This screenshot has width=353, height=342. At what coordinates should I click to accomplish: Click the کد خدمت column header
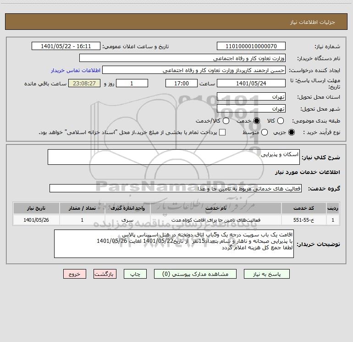point(303,208)
